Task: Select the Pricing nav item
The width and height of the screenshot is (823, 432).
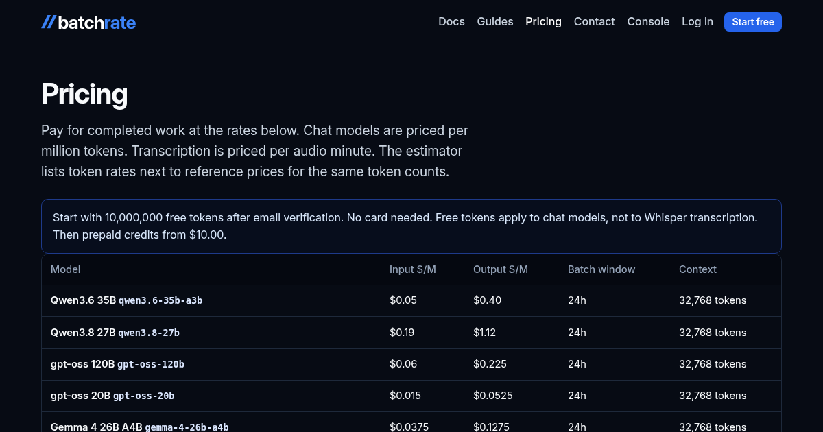Action: (x=543, y=22)
